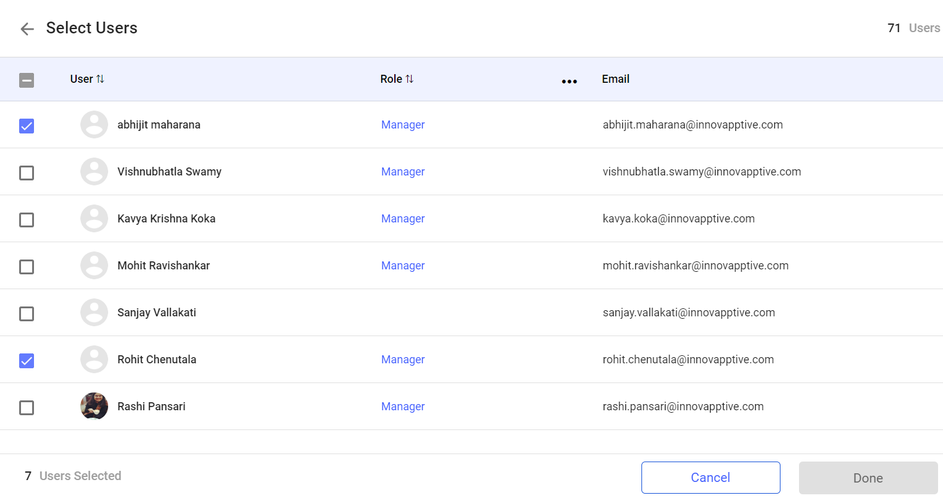Click the rohit.chenutala@innovapptive.com email
Viewport: 943px width, 498px height.
click(x=688, y=360)
